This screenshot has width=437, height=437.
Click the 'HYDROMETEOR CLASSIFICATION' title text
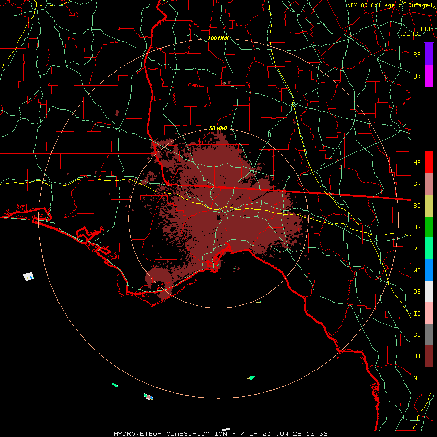[170, 434]
